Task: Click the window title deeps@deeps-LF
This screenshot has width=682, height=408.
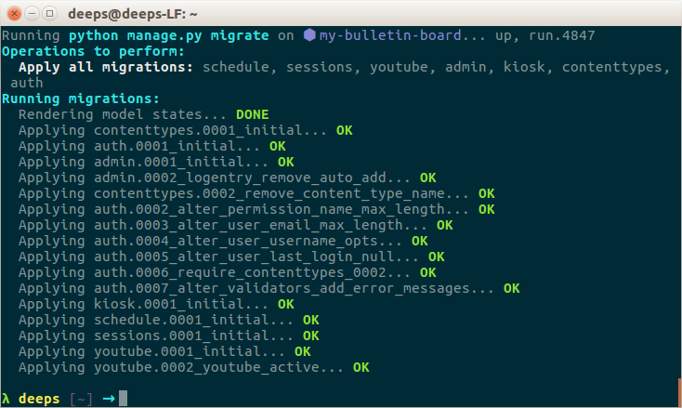Action: click(x=133, y=14)
